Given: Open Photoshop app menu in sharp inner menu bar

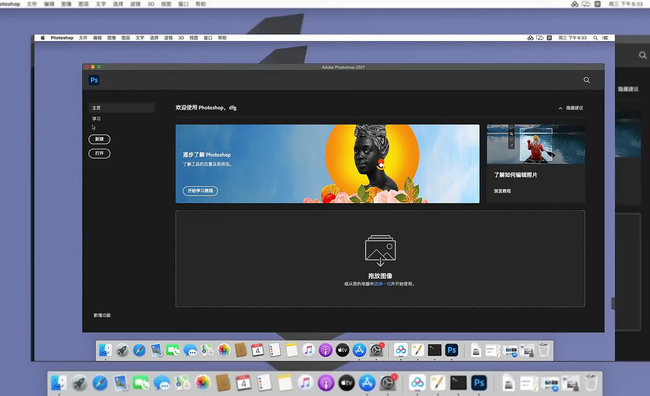Looking at the screenshot, I should click(x=62, y=38).
